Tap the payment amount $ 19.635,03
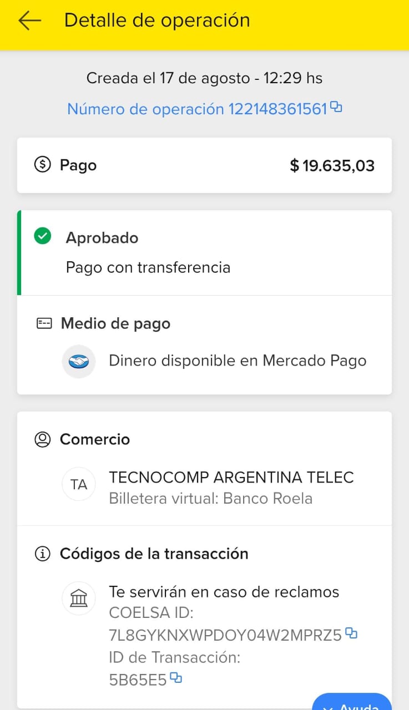 point(332,165)
